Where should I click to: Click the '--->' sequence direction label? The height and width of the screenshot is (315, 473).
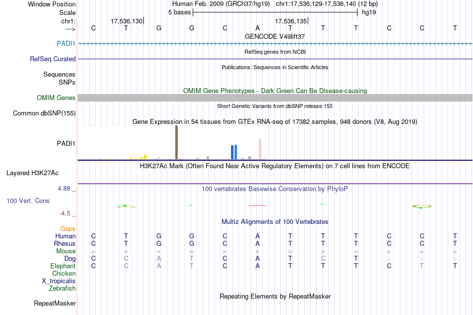click(70, 29)
